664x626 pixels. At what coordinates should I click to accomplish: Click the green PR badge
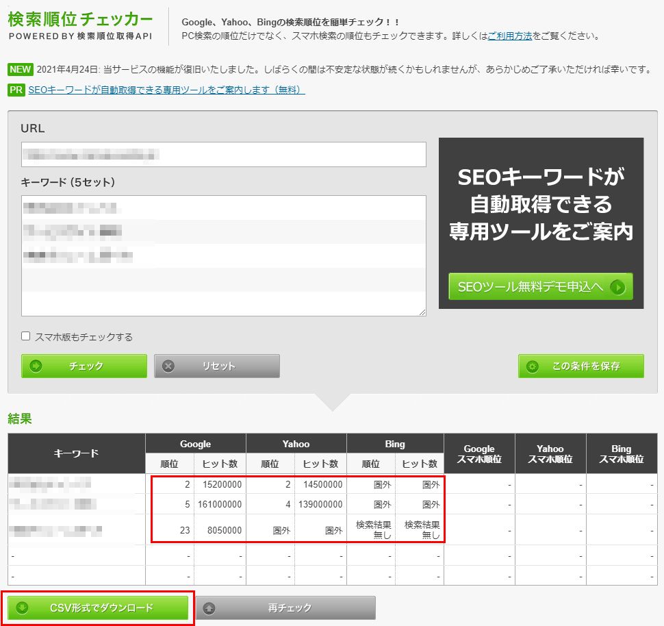[16, 90]
